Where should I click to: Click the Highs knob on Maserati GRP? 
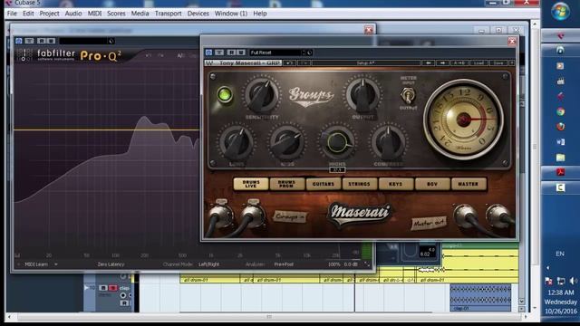click(x=337, y=142)
